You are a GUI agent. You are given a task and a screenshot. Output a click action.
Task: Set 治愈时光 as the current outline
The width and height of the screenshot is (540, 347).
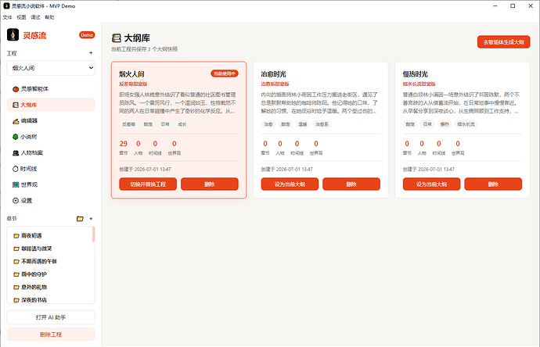point(290,184)
